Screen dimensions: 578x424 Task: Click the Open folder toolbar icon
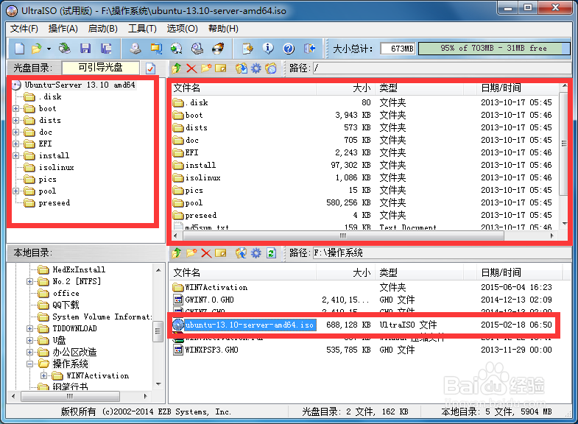[37, 49]
